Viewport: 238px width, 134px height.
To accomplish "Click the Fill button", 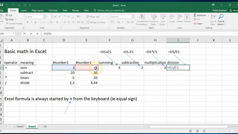I will tap(197, 19).
